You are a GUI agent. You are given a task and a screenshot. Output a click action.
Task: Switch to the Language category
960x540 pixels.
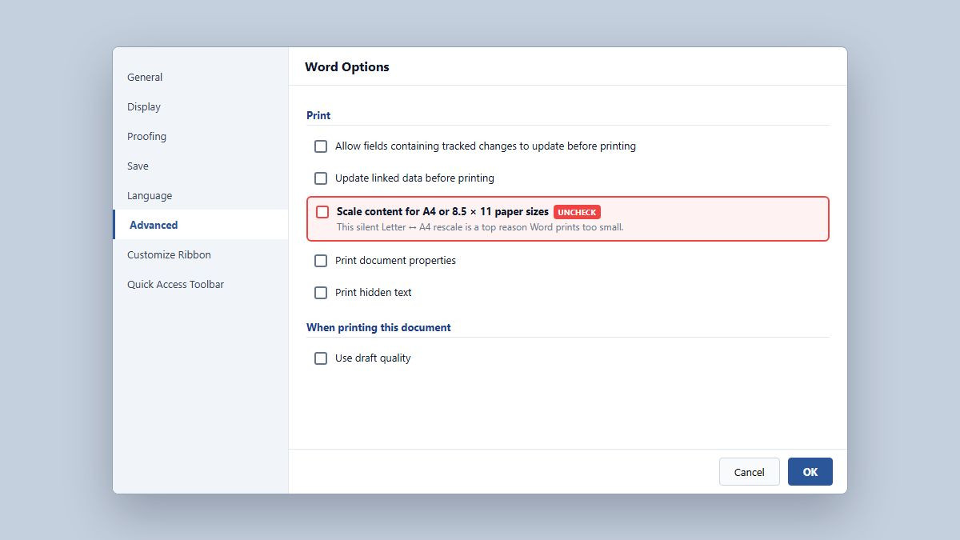pyautogui.click(x=200, y=196)
